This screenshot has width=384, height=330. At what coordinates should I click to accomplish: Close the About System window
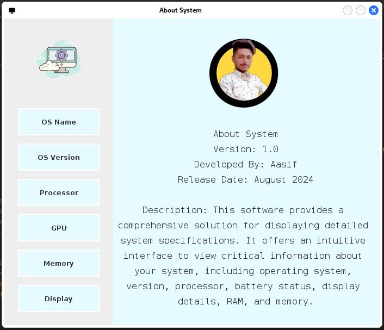[x=374, y=10]
